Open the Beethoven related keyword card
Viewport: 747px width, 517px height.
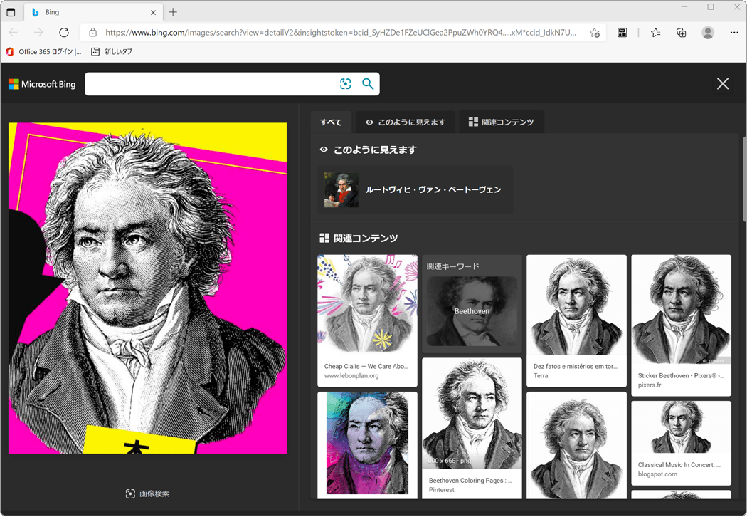[472, 311]
